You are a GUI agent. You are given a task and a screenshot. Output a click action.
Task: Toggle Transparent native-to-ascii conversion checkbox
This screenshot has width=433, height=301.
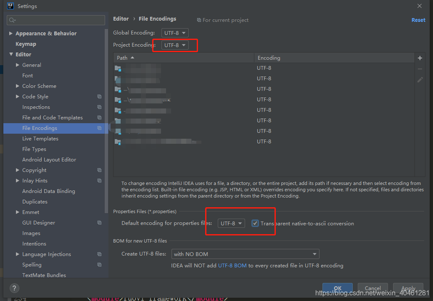point(255,223)
